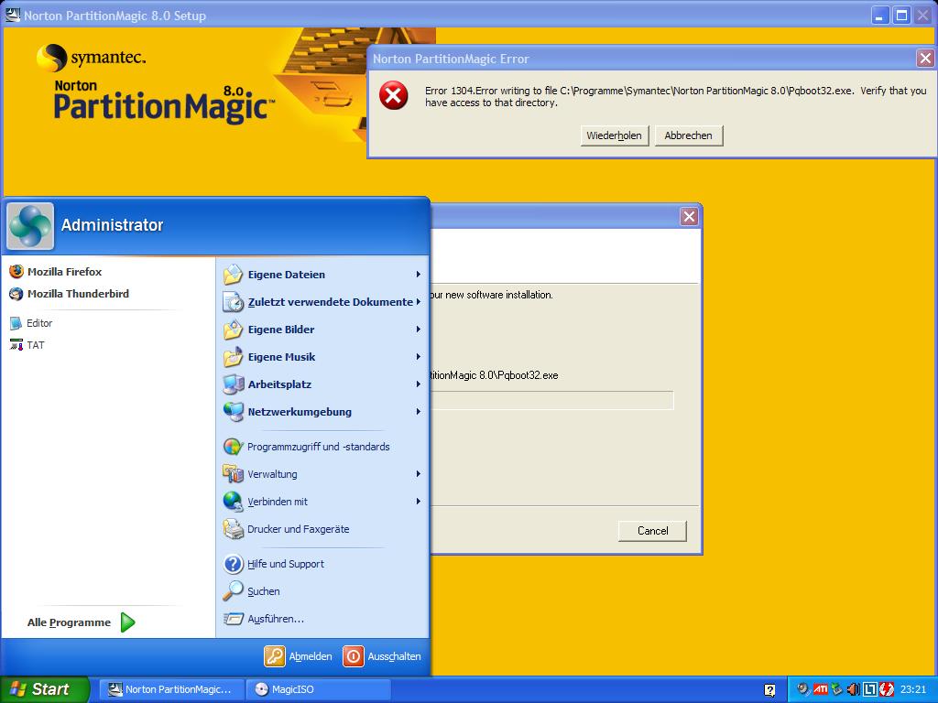Open Programmzugriff und -standards
The width and height of the screenshot is (938, 703).
(x=322, y=447)
